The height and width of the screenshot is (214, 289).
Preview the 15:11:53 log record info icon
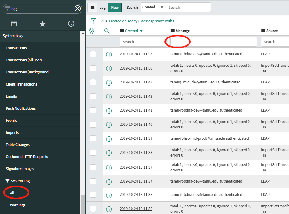tap(109, 54)
